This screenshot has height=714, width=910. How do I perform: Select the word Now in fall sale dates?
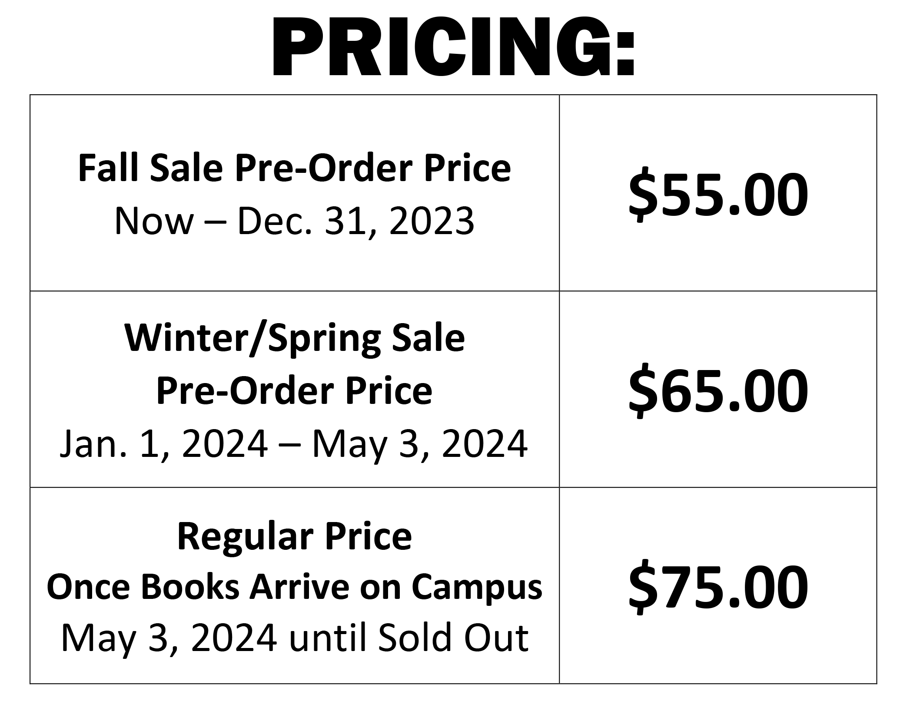pos(154,221)
